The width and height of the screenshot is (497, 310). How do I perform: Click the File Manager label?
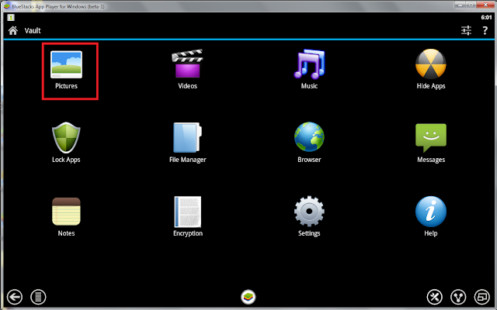click(x=188, y=160)
